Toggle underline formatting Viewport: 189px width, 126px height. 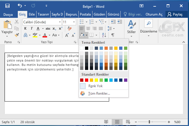38,28
